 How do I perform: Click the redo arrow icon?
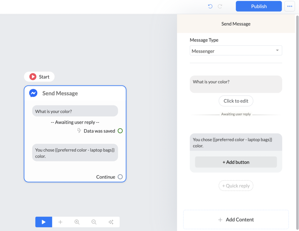pyautogui.click(x=220, y=6)
